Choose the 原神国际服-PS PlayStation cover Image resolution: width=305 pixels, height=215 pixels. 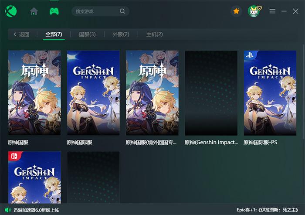click(270, 93)
